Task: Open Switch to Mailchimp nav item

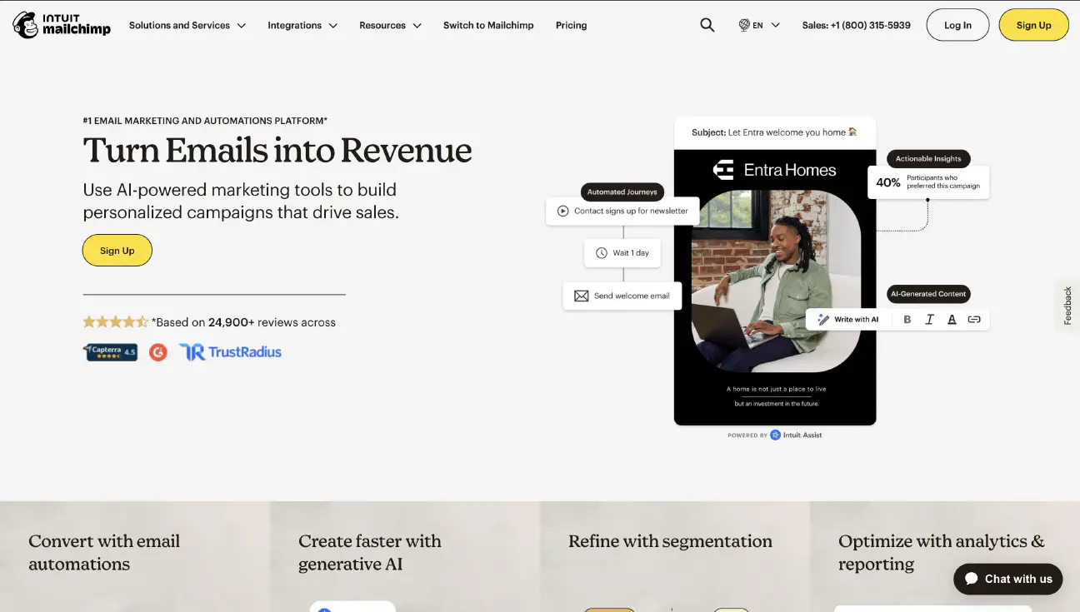Action: click(488, 26)
